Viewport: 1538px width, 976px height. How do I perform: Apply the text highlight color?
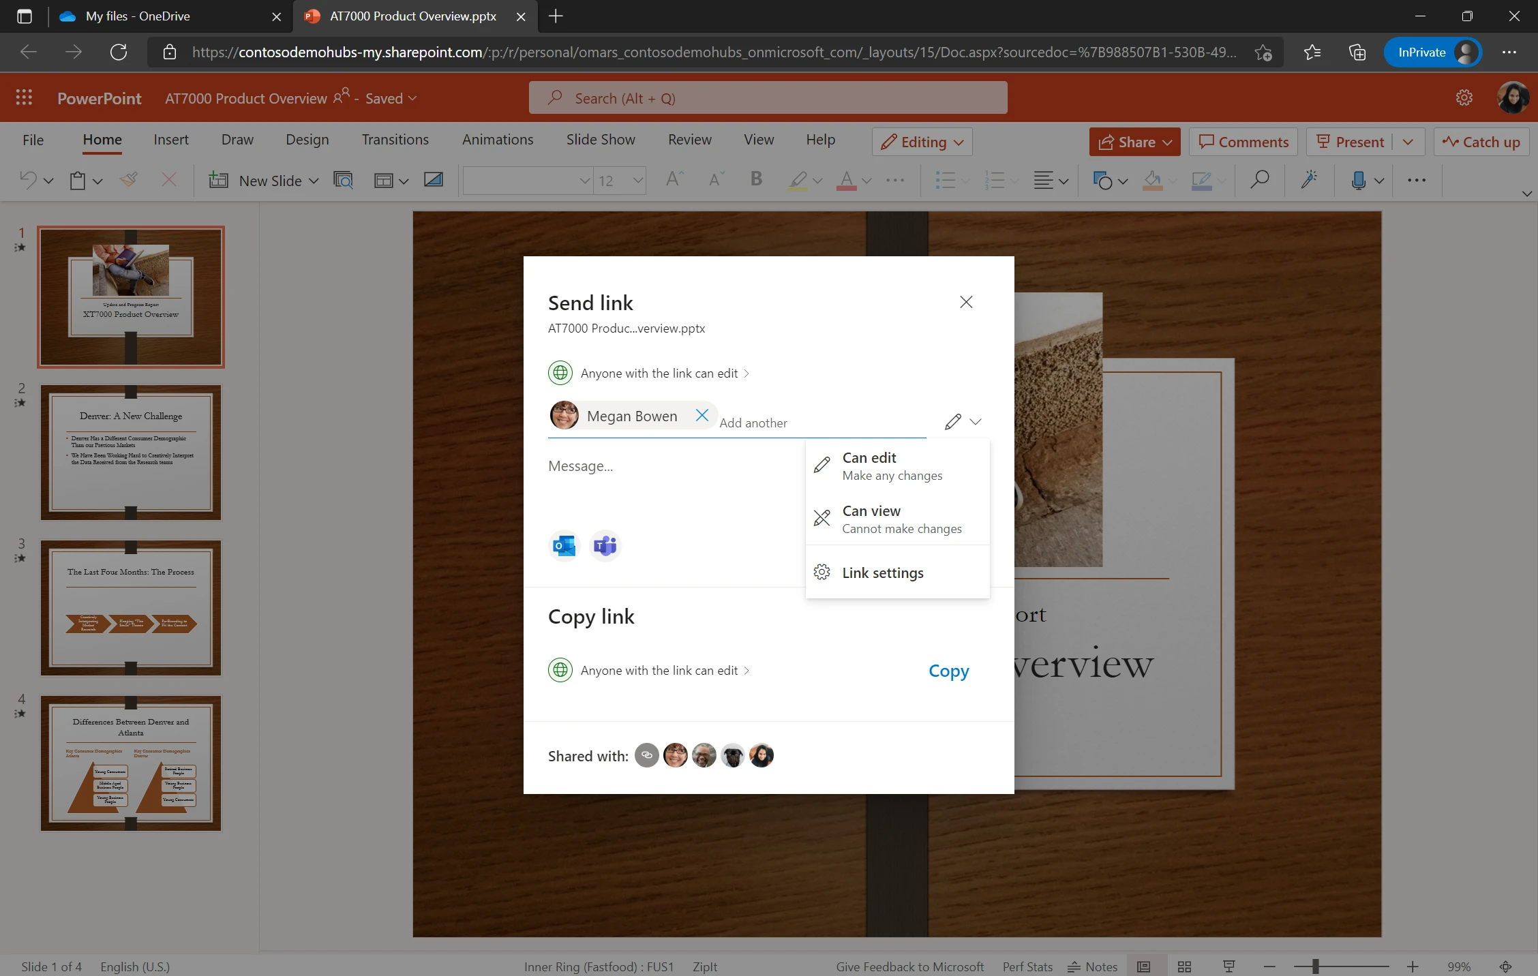click(799, 180)
